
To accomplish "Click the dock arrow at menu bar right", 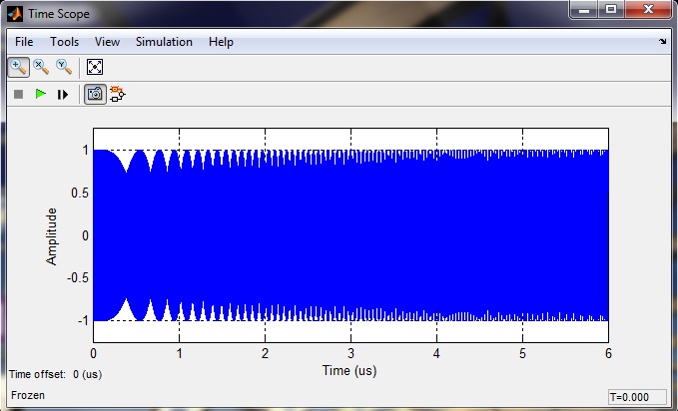I will (x=663, y=42).
